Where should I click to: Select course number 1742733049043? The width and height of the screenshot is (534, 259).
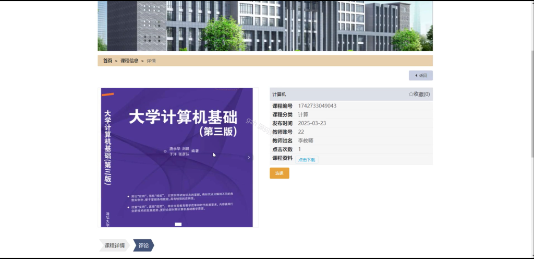click(x=317, y=105)
